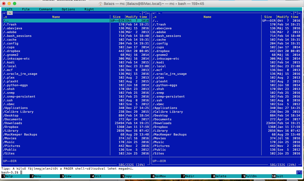Viewport: 304px width, 181px height.
Task: Select /.Trash in the left panel
Action: click(76, 24)
